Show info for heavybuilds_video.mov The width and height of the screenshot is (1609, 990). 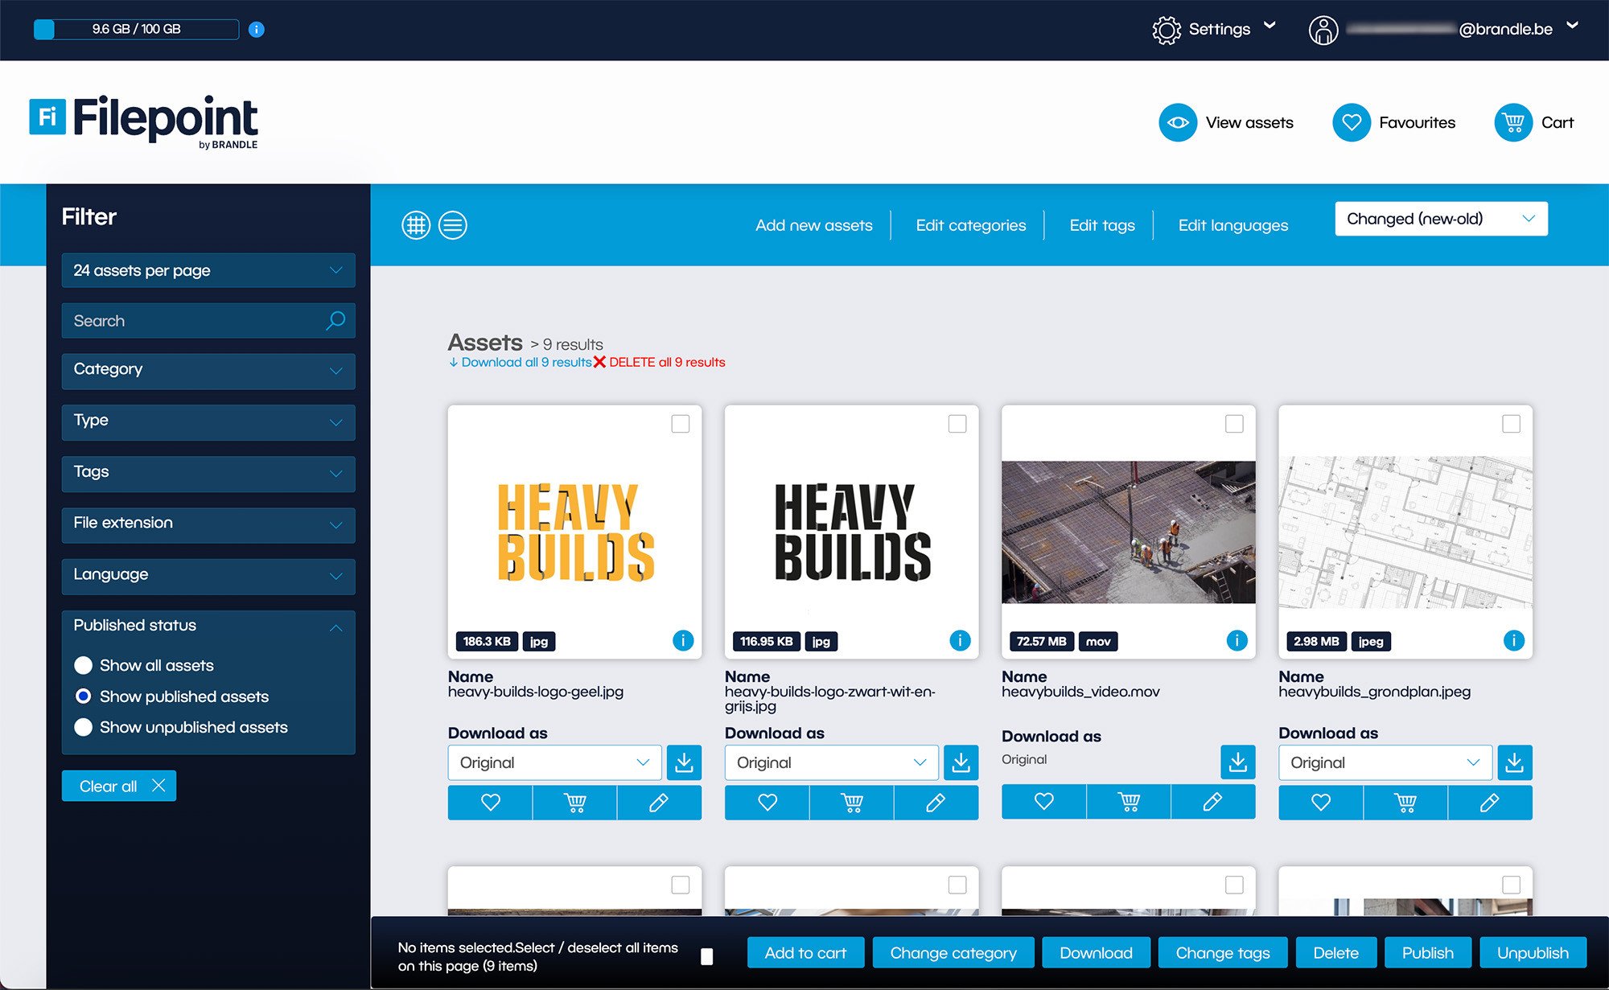pos(1237,640)
